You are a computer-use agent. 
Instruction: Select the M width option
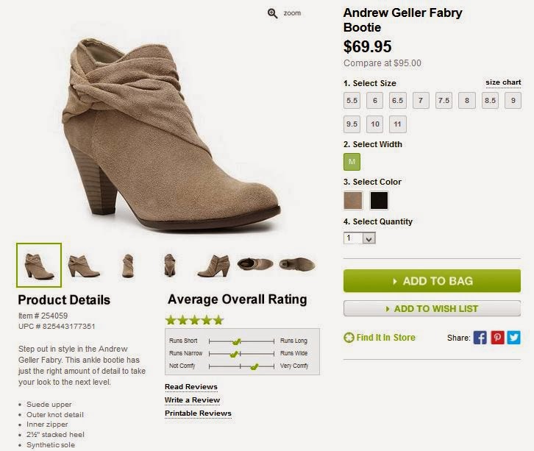click(352, 162)
